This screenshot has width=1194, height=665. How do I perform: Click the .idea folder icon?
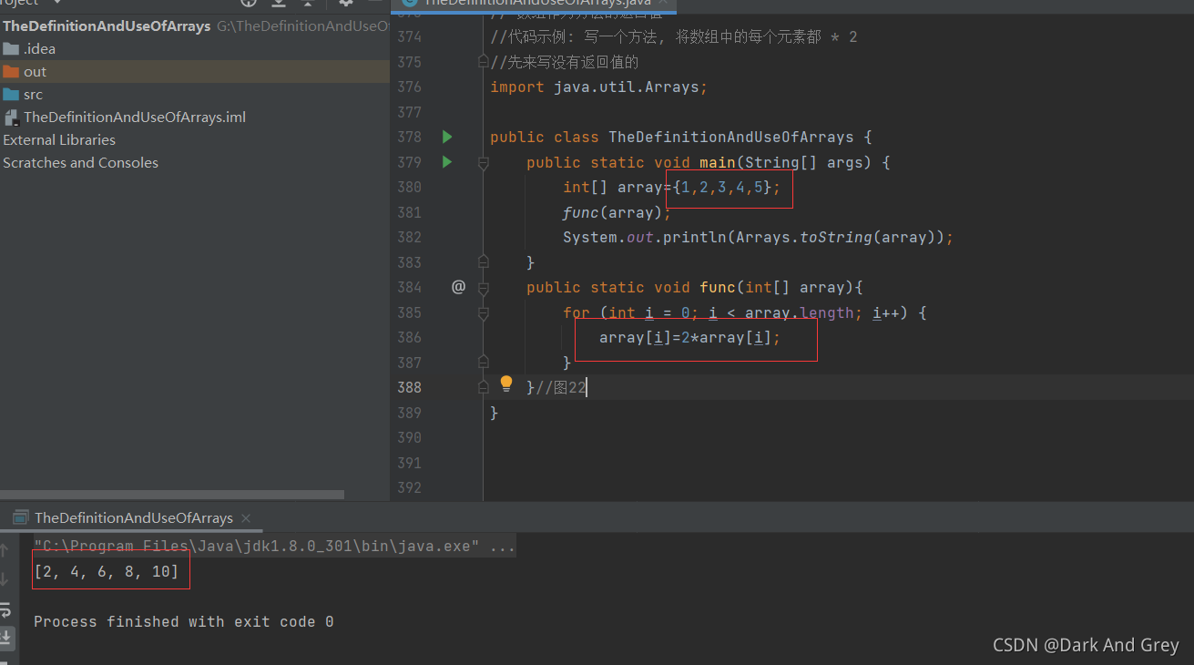point(11,48)
